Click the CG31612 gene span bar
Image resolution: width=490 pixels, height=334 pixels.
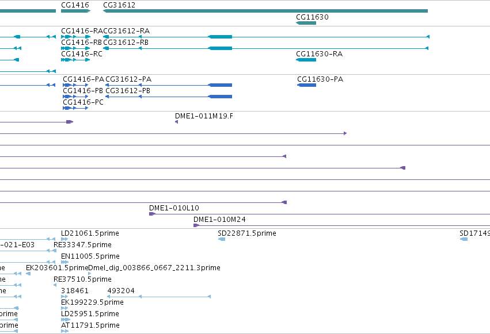[265, 11]
